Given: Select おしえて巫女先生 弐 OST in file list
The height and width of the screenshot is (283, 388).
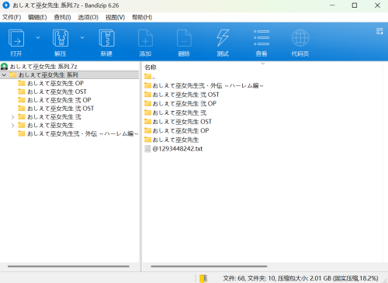Looking at the screenshot, I should coord(185,95).
